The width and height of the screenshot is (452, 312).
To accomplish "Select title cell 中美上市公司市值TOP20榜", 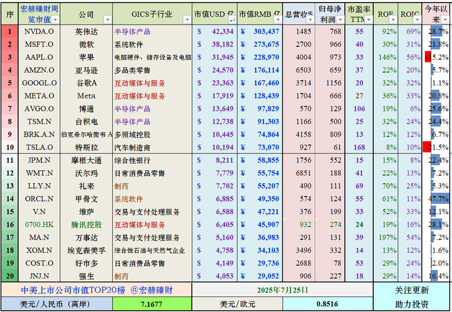I will click(96, 290).
